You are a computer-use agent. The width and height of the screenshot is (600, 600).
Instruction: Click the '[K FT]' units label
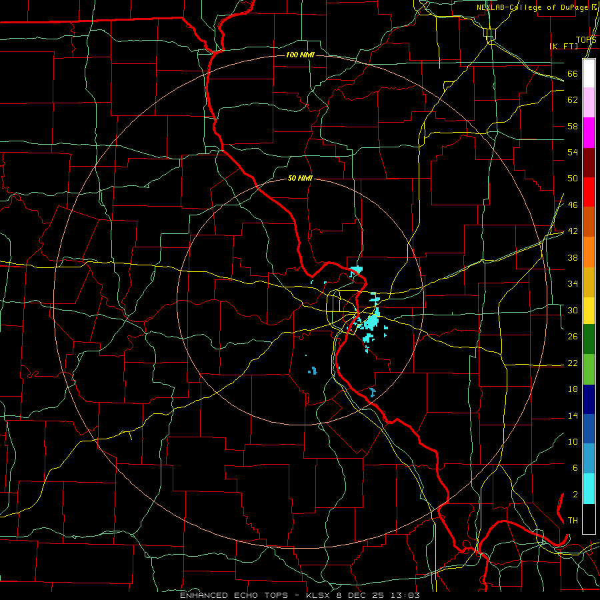click(563, 46)
